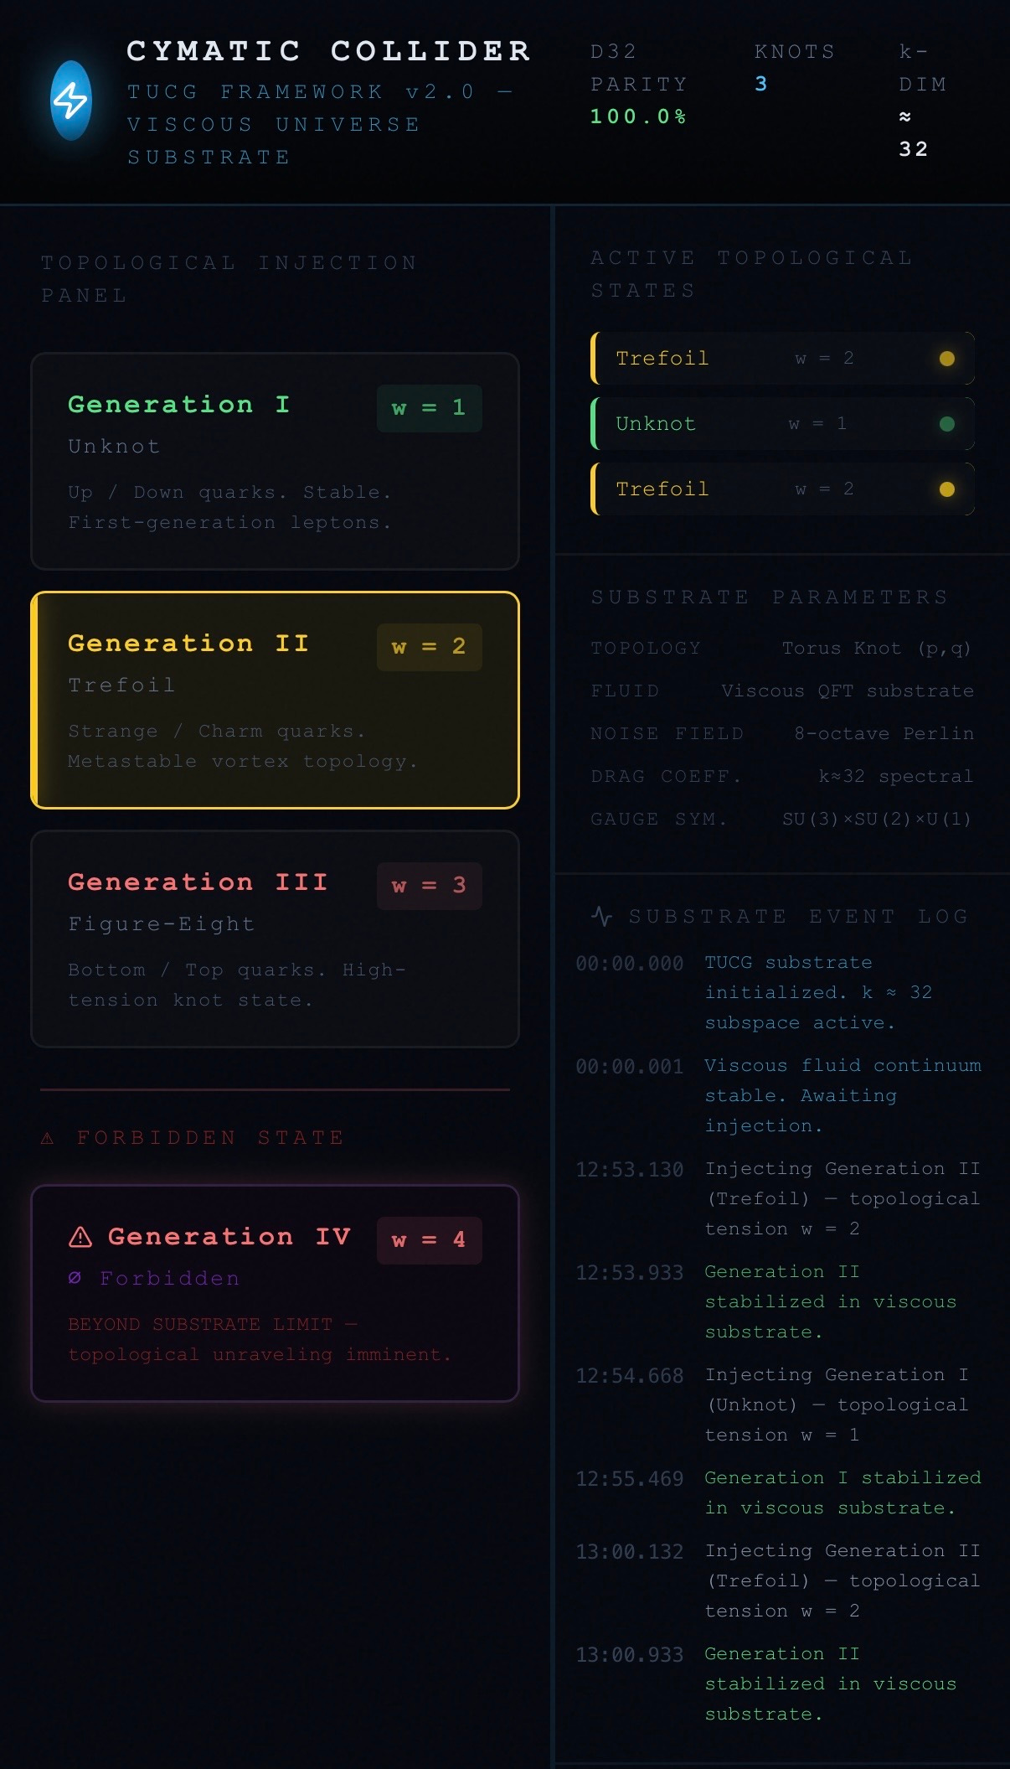Viewport: 1010px width, 1769px height.
Task: Click the yellow w = 2 badge in Generation II card
Action: [429, 647]
